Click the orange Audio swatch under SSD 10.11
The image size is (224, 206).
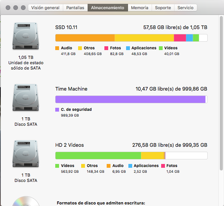(57, 48)
